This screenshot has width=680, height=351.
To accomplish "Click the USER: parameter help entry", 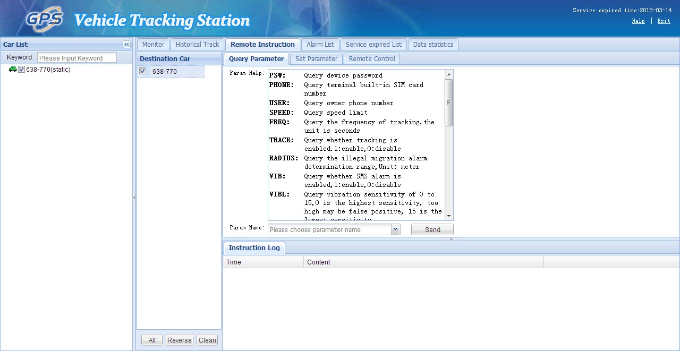I will click(279, 103).
